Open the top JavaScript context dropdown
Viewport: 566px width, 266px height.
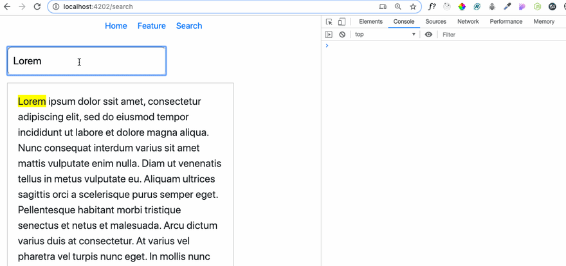coord(385,35)
